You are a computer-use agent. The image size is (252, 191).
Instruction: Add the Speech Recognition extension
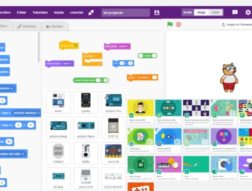(168, 140)
